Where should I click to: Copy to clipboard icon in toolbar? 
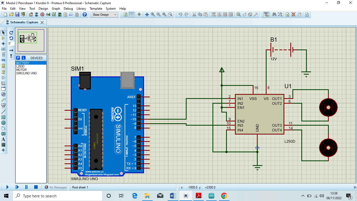(200, 15)
